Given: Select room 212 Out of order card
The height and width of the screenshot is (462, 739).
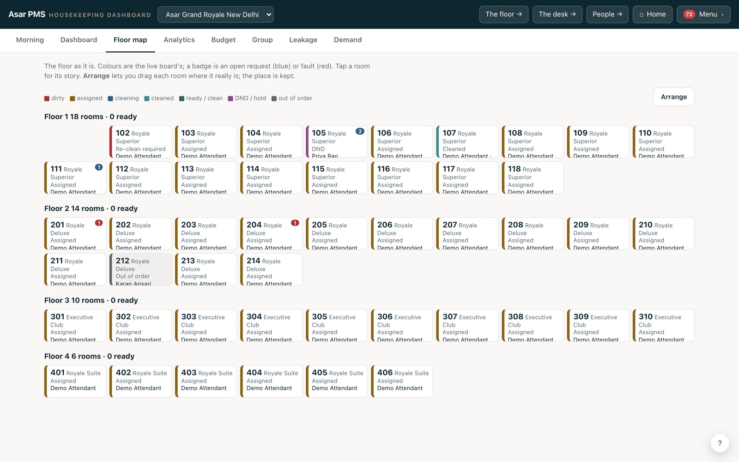Looking at the screenshot, I should (140, 269).
